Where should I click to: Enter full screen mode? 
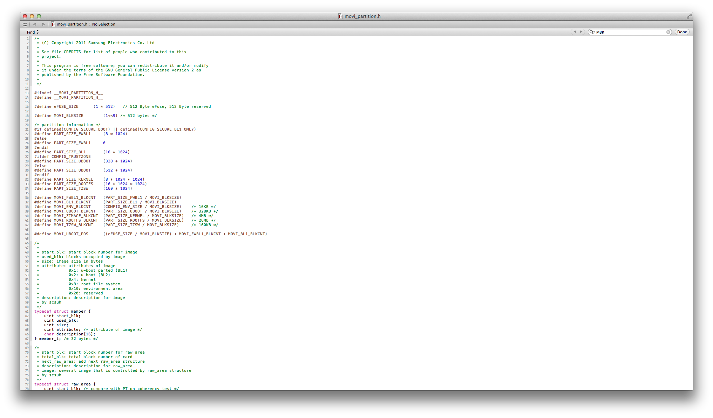(x=689, y=16)
